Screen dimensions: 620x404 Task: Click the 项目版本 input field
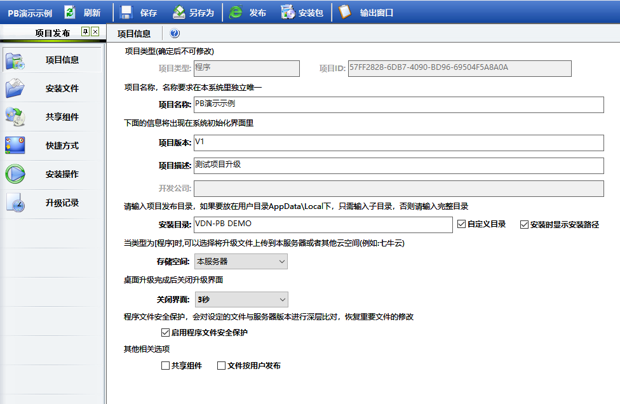click(x=398, y=143)
